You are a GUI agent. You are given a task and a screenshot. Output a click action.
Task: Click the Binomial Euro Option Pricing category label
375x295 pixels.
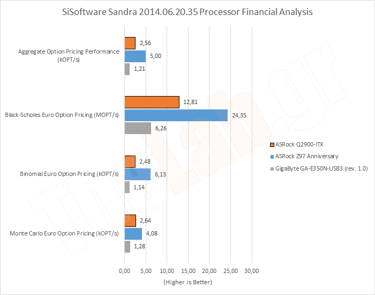coord(69,174)
